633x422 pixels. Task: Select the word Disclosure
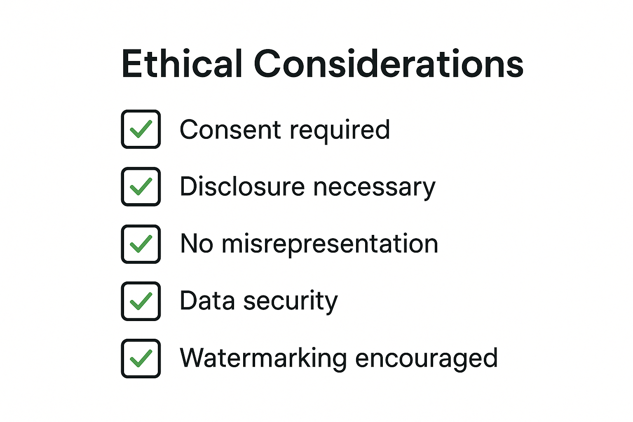click(242, 186)
